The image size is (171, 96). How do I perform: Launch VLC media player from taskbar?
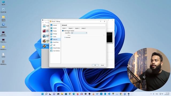(93, 94)
